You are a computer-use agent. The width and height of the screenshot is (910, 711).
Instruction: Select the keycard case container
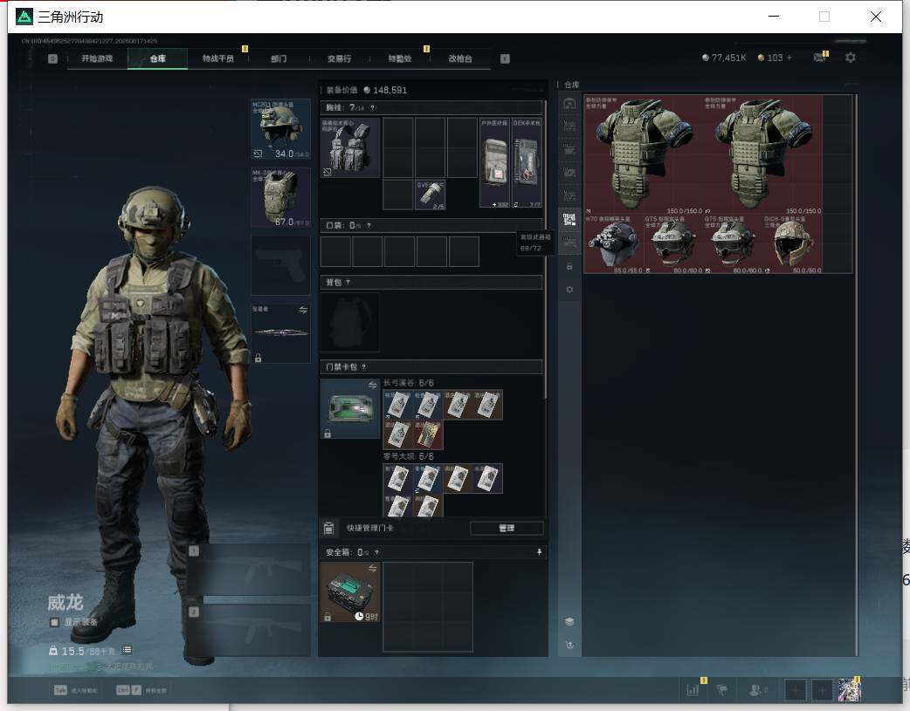click(x=350, y=409)
